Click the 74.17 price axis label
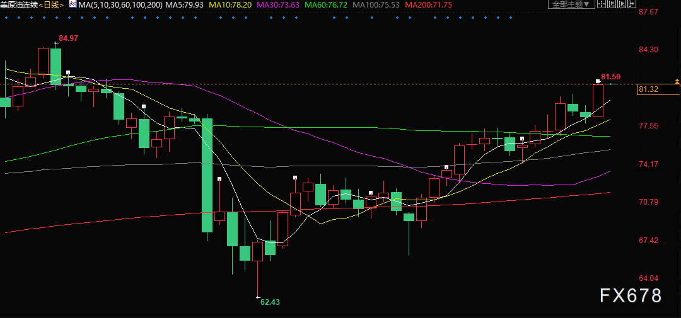This screenshot has height=318, width=681. [648, 164]
